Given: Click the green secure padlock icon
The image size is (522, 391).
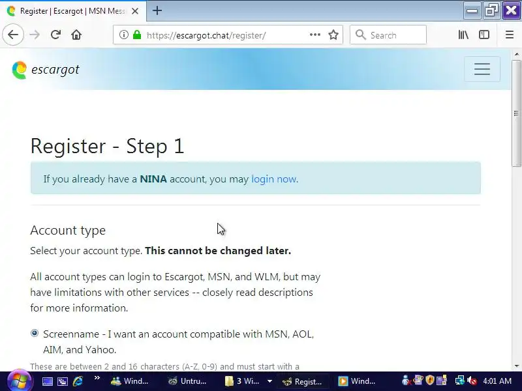Looking at the screenshot, I should coord(137,35).
